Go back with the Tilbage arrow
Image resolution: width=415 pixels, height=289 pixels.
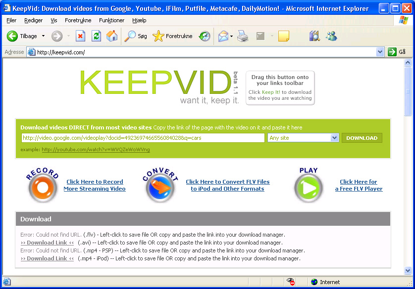[22, 36]
